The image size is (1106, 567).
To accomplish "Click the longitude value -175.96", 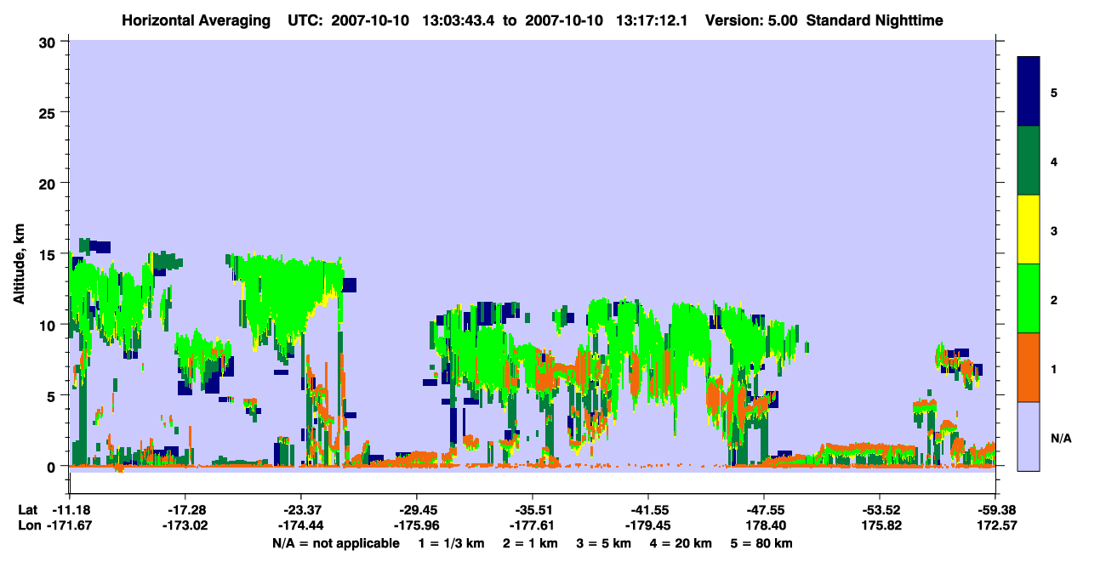I will [417, 525].
